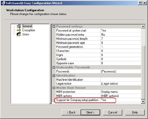Image resolution: width=148 pixels, height=119 pixels.
Task: Collapse the Identification section
Action: point(54,76)
